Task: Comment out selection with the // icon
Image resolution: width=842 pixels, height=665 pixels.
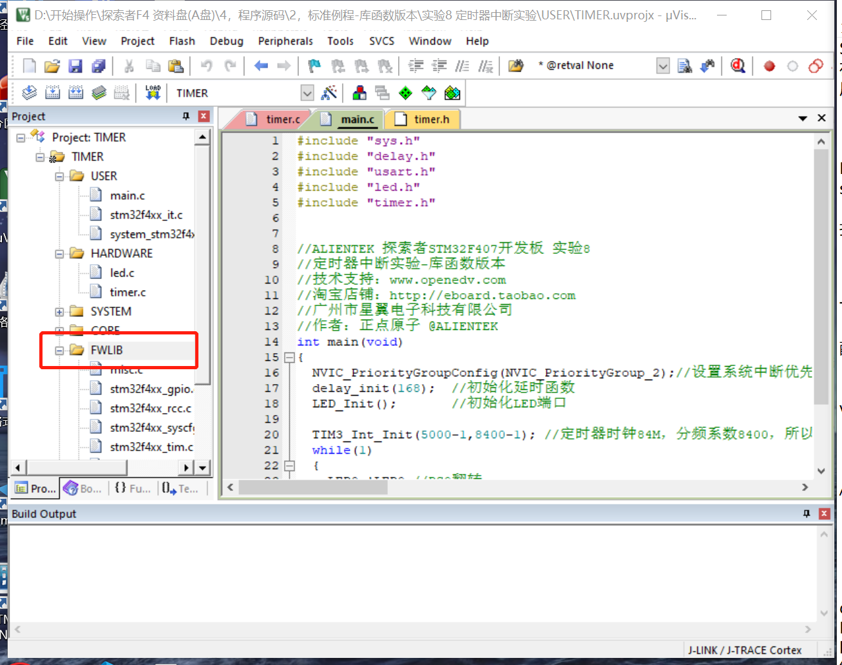Action: pos(462,66)
